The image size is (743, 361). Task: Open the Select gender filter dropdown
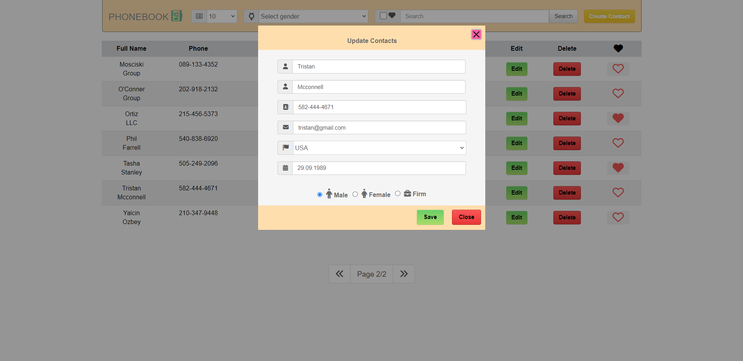click(313, 16)
